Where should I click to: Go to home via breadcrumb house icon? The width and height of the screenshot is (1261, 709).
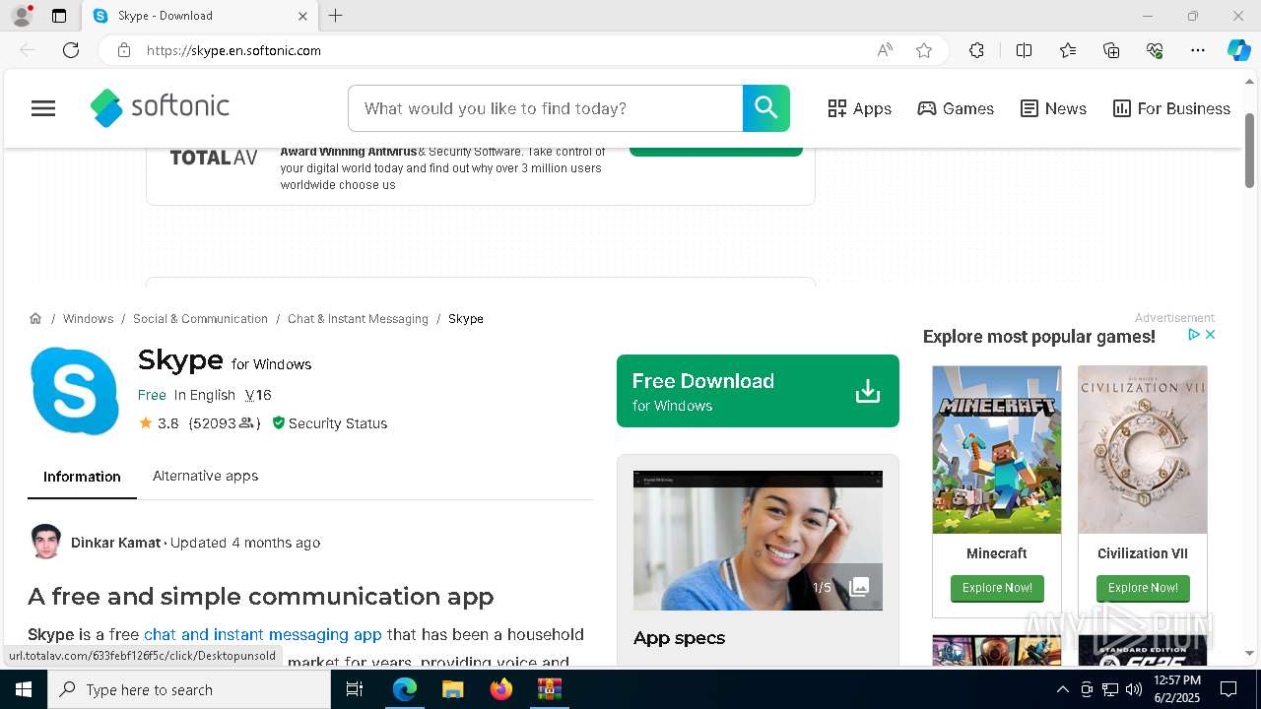pos(35,318)
